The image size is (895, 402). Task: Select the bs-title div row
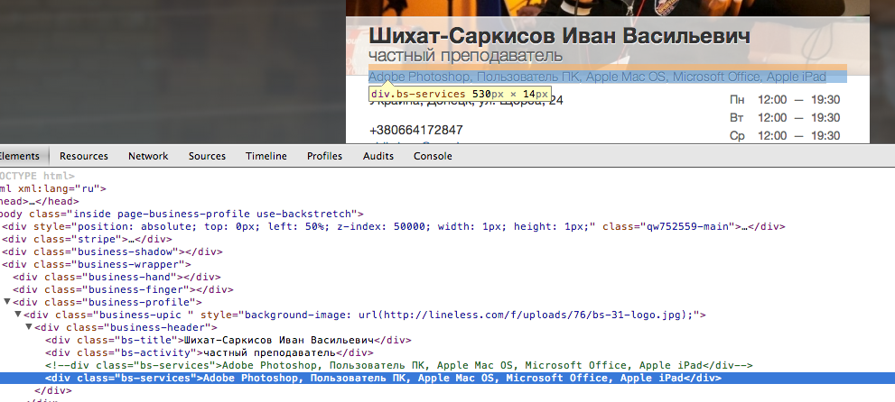[228, 340]
